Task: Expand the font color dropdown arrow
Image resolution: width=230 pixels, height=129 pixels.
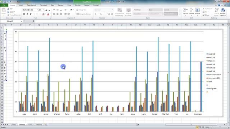Action: (x=50, y=14)
